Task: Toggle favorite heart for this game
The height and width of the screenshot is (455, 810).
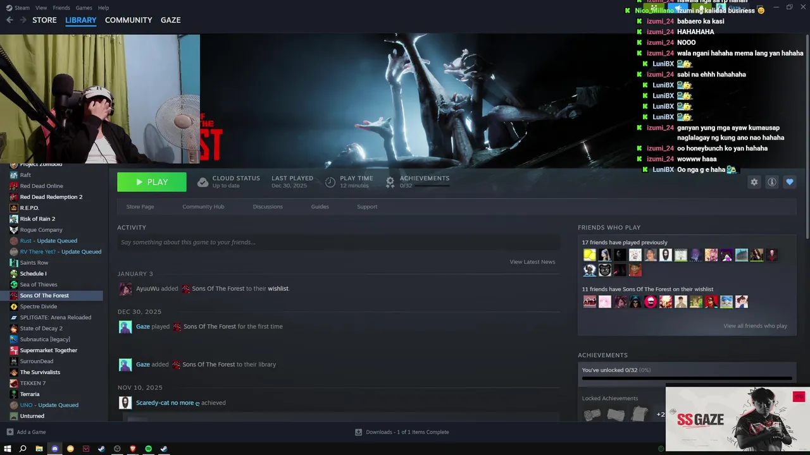Action: pos(790,182)
